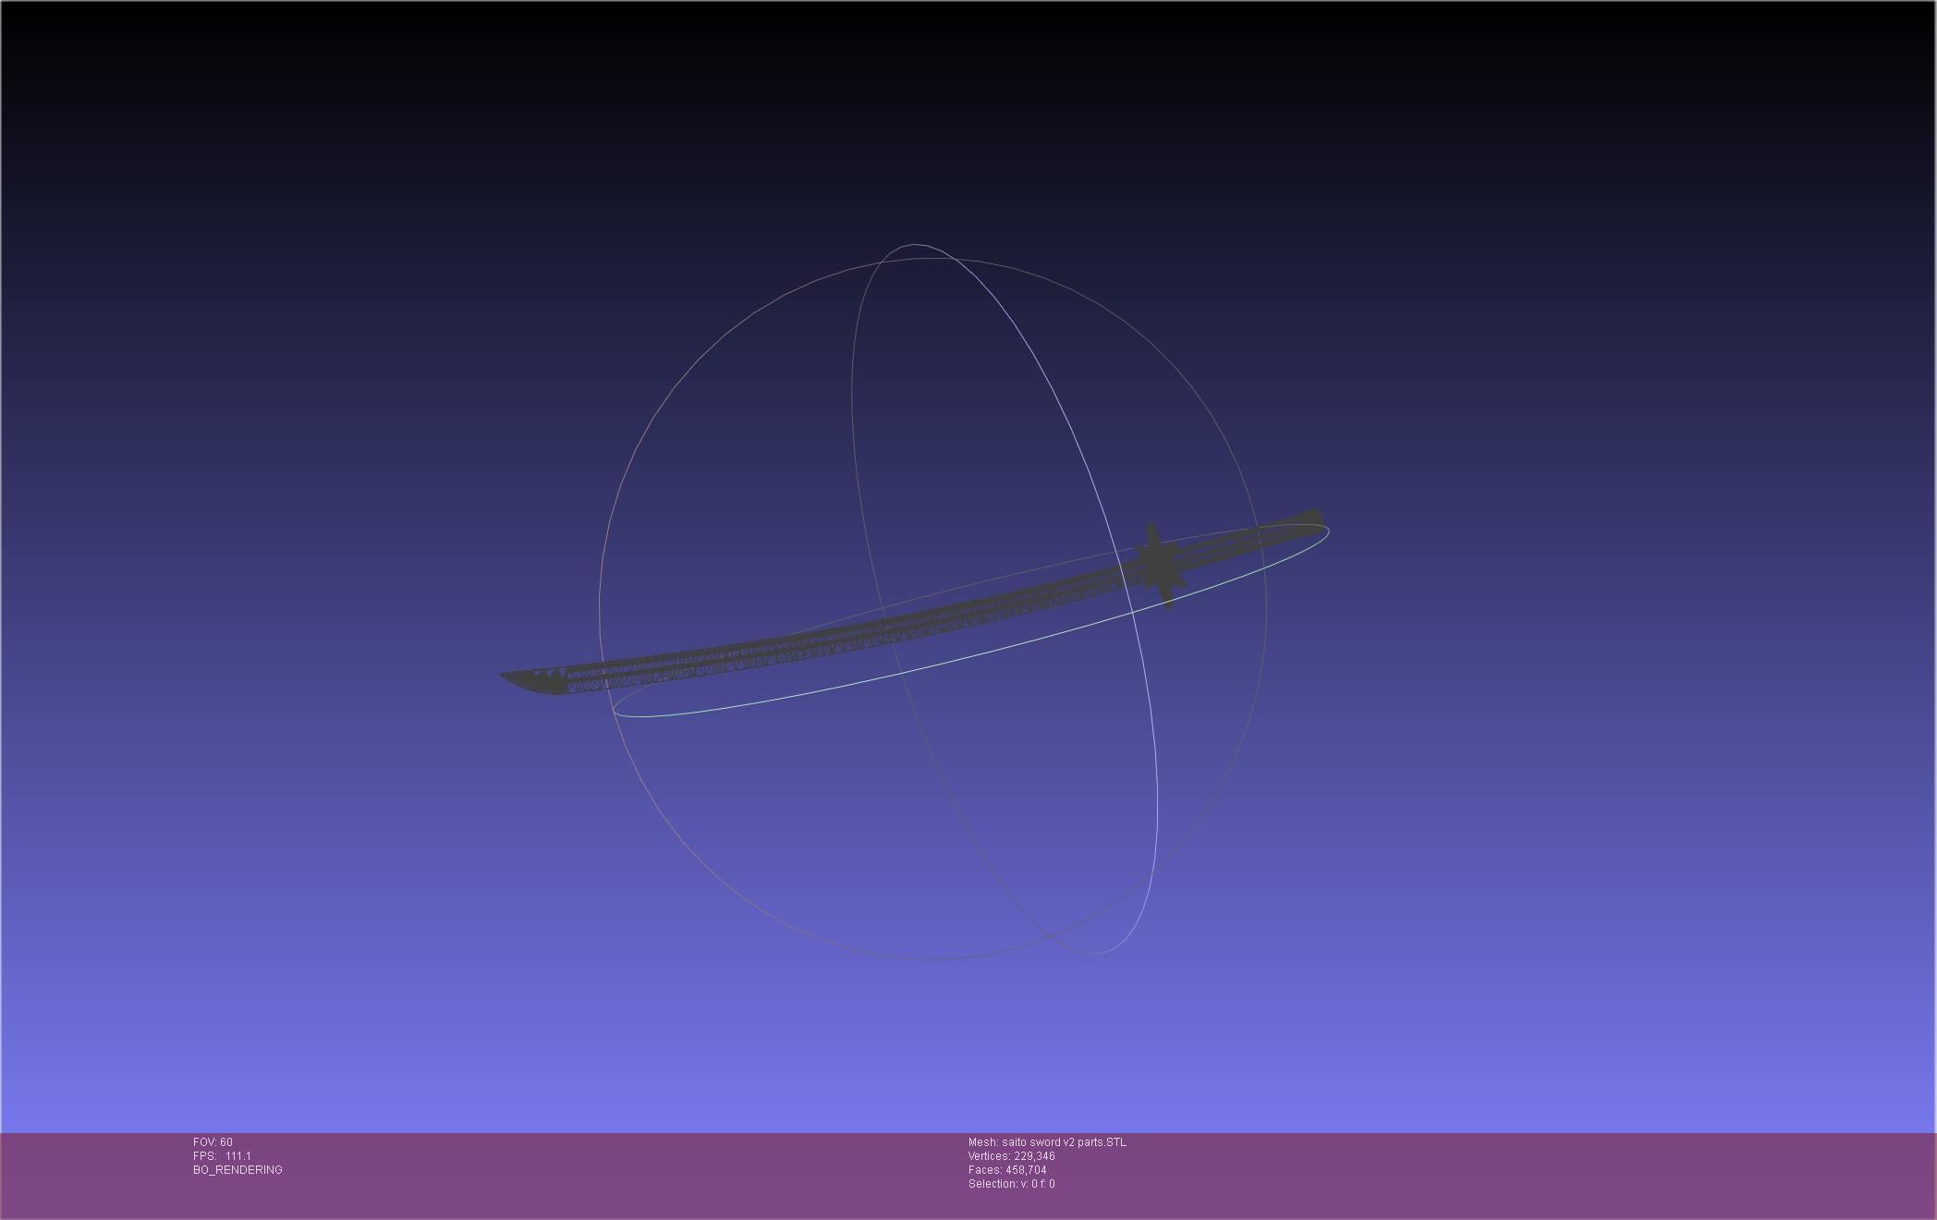1937x1220 pixels.
Task: Click the outer trackball circle's bottom edge
Action: click(933, 958)
